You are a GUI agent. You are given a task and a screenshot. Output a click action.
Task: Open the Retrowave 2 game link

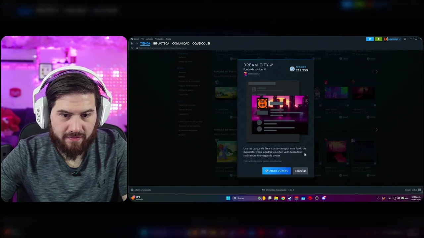252,74
